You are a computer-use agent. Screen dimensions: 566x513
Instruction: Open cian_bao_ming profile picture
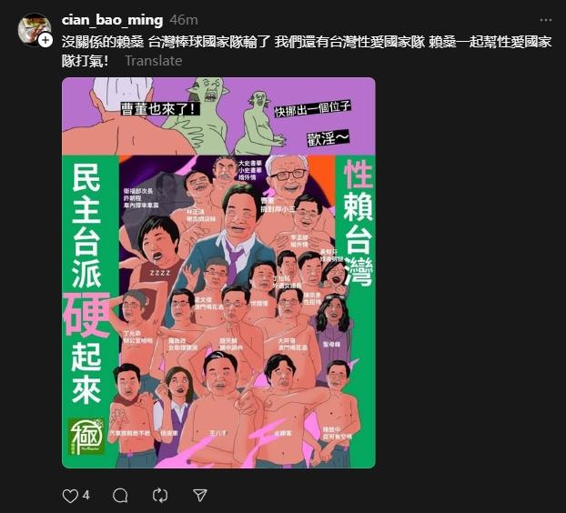click(34, 29)
